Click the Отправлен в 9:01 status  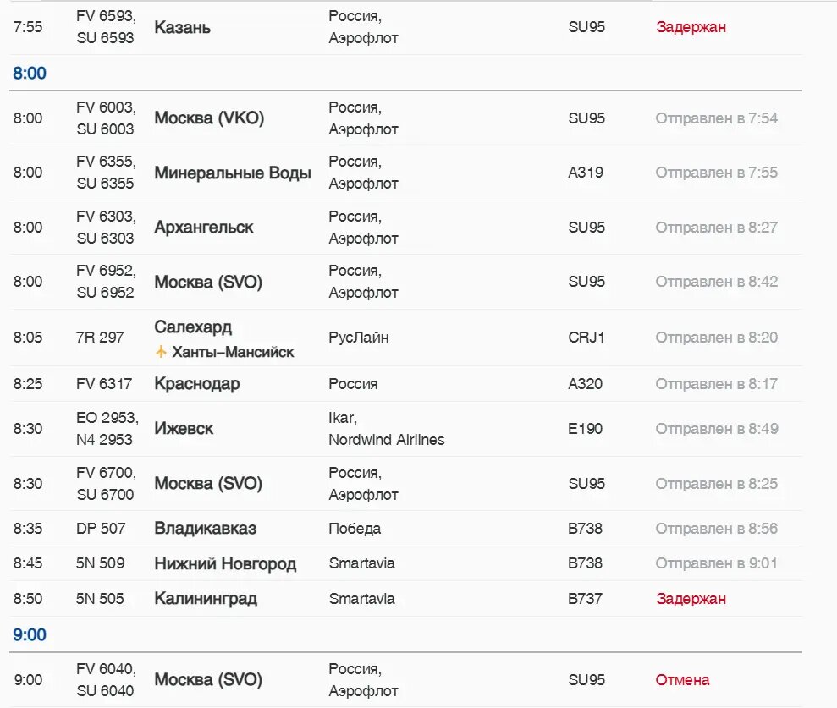click(716, 563)
